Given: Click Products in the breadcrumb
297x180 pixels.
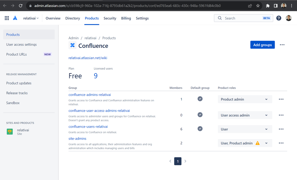Looking at the screenshot, I should (x=109, y=38).
